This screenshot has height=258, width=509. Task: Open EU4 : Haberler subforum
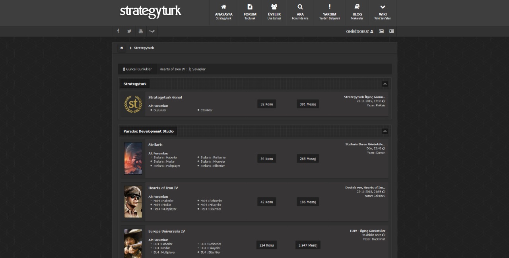163,244
